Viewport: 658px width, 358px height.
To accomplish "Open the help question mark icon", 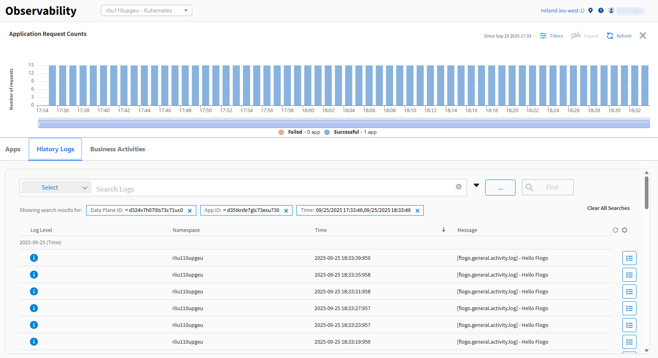I will click(x=601, y=10).
